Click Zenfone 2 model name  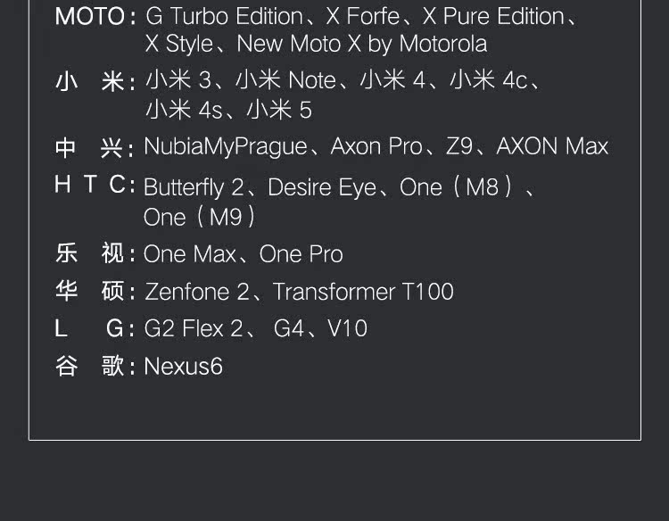click(199, 292)
